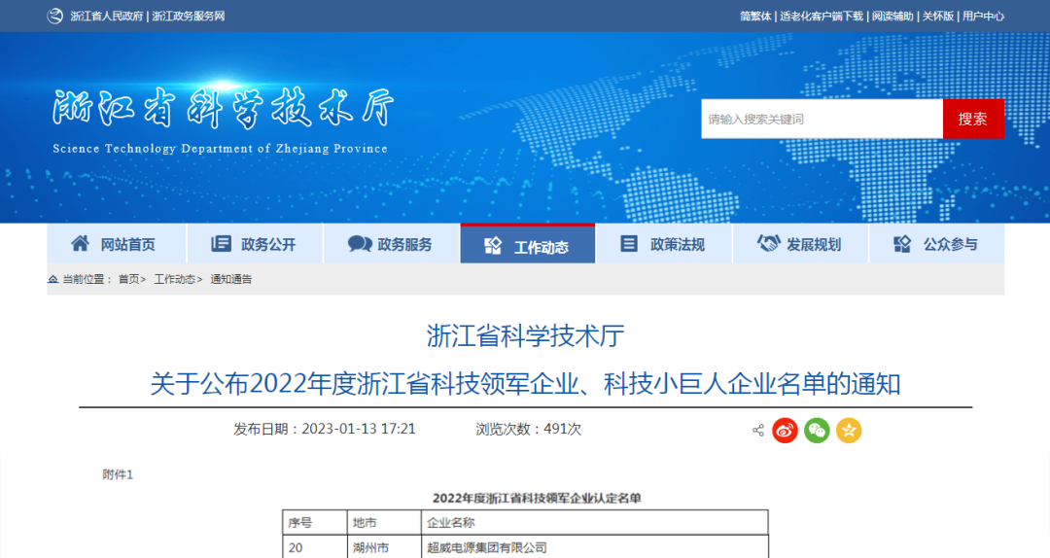
Task: Click the chat bubbles icon beside 政务服务
Action: pos(360,244)
